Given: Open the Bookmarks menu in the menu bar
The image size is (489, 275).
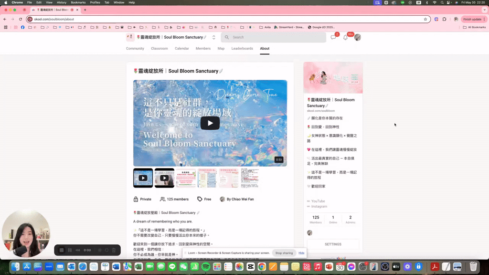Looking at the screenshot, I should (78, 2).
